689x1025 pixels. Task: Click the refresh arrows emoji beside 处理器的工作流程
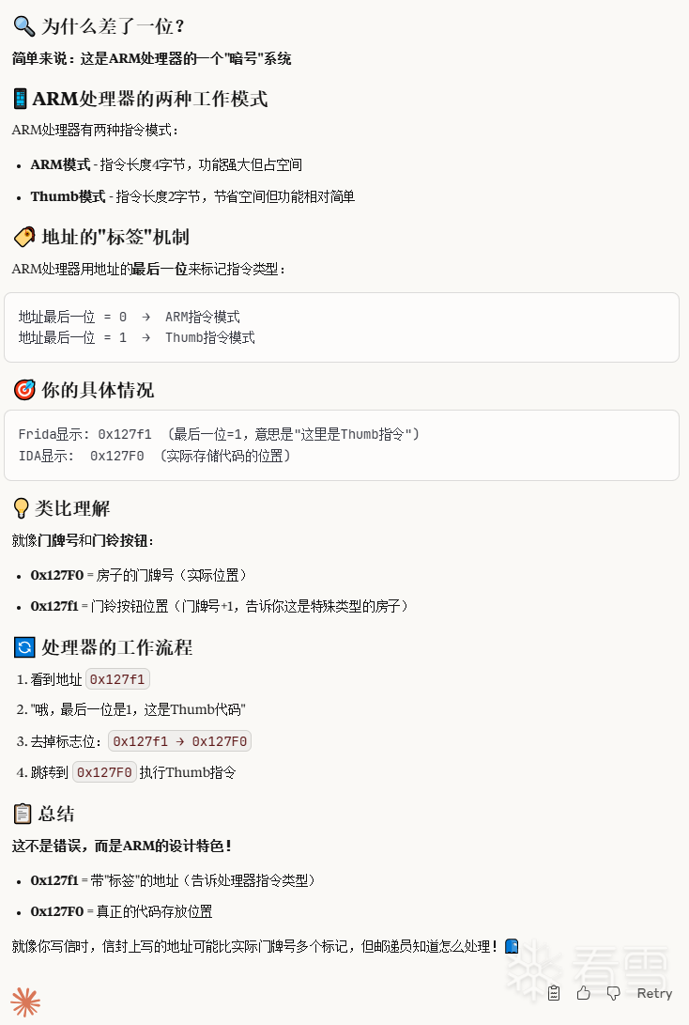tap(23, 647)
